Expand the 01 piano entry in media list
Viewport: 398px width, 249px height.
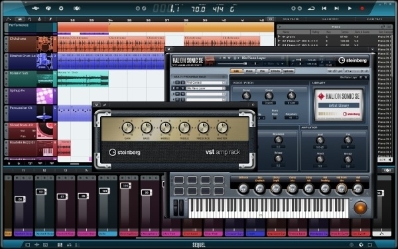(279, 37)
